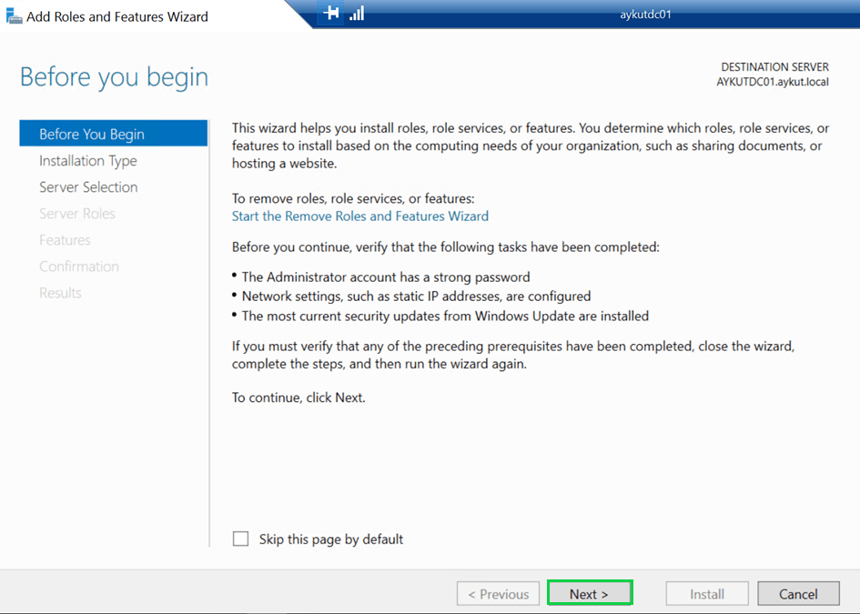Click the wizard icon in the title bar
860x614 pixels.
coord(14,15)
